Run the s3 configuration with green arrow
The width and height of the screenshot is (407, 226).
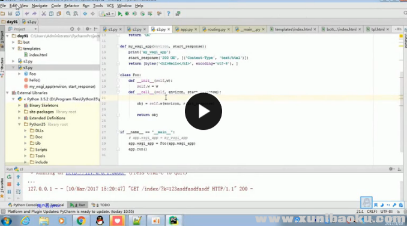(119, 14)
